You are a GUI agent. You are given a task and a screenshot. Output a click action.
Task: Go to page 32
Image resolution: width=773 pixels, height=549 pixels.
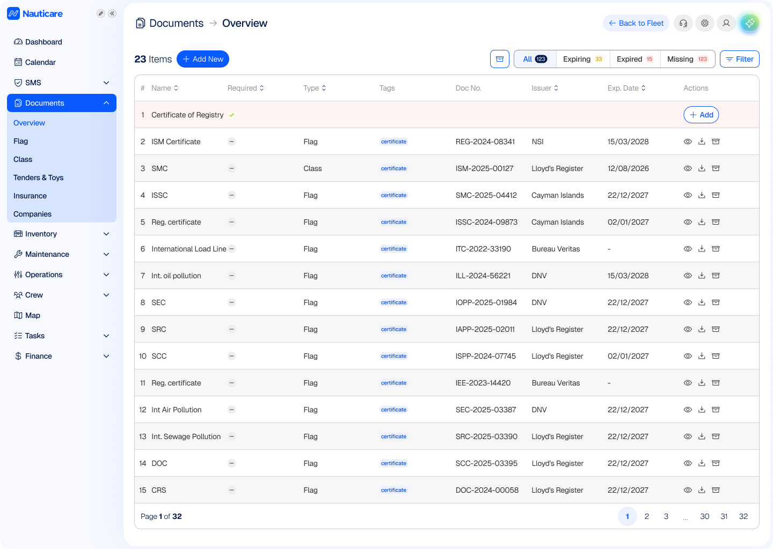click(x=743, y=516)
